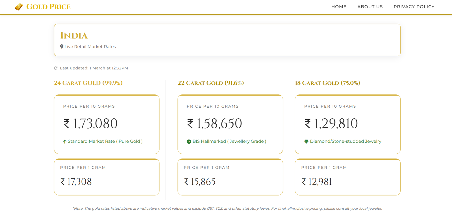Click the green checkmark beside BIS Hallmarked
This screenshot has height=215, width=452.
tap(189, 141)
